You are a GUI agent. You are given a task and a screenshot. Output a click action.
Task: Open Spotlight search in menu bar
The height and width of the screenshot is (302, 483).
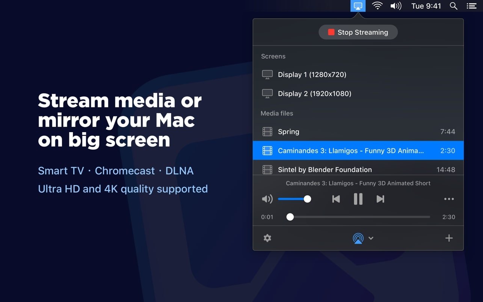[453, 6]
